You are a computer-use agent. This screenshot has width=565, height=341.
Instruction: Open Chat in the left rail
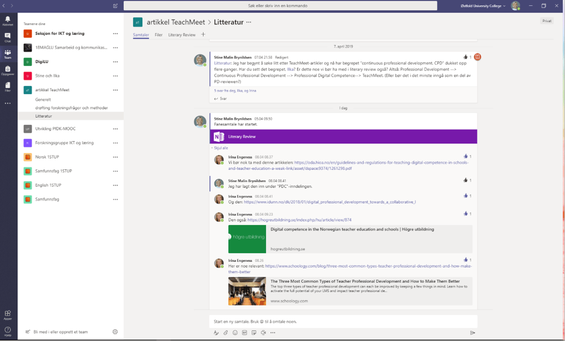[x=8, y=37]
